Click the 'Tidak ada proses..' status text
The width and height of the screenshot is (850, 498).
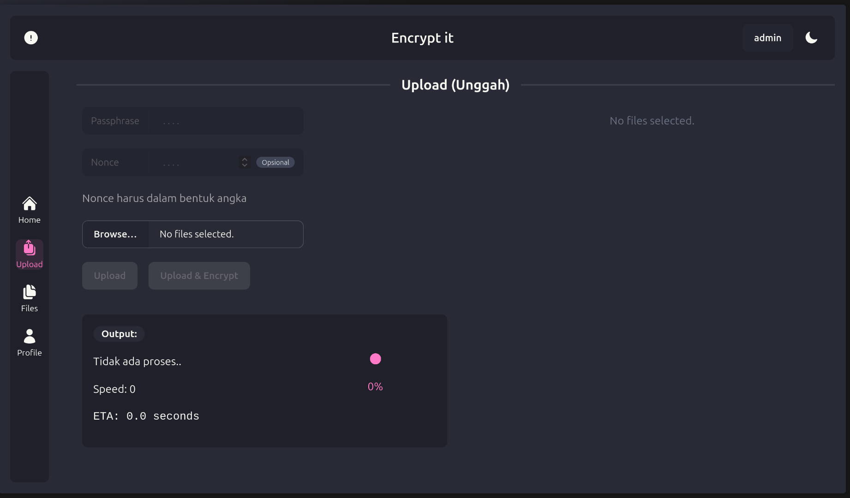[x=137, y=362]
